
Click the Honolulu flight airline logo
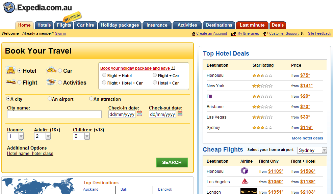(x=245, y=171)
